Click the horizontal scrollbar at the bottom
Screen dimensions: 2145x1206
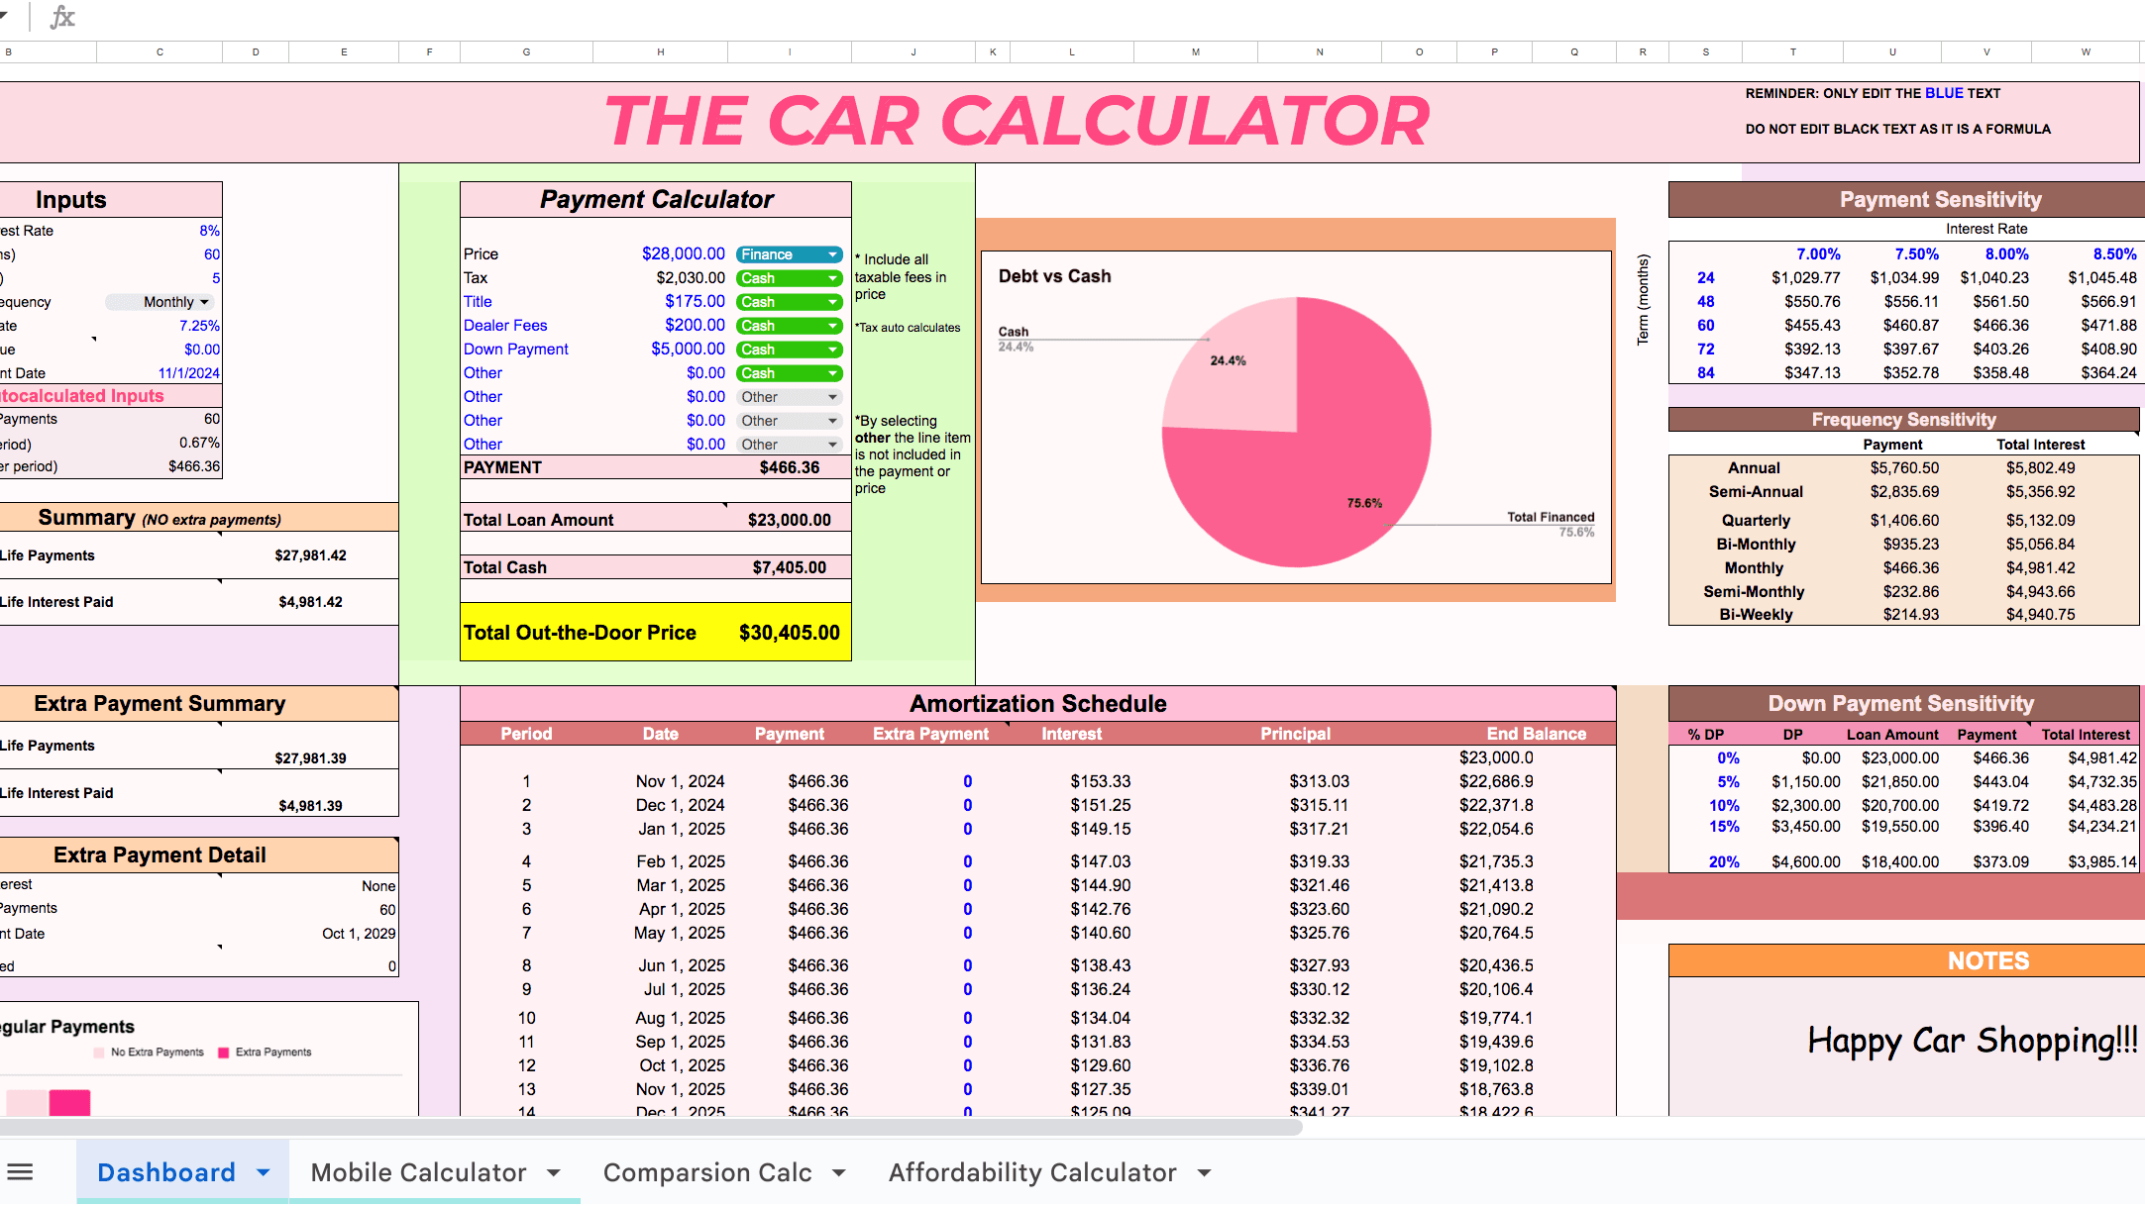(649, 1128)
